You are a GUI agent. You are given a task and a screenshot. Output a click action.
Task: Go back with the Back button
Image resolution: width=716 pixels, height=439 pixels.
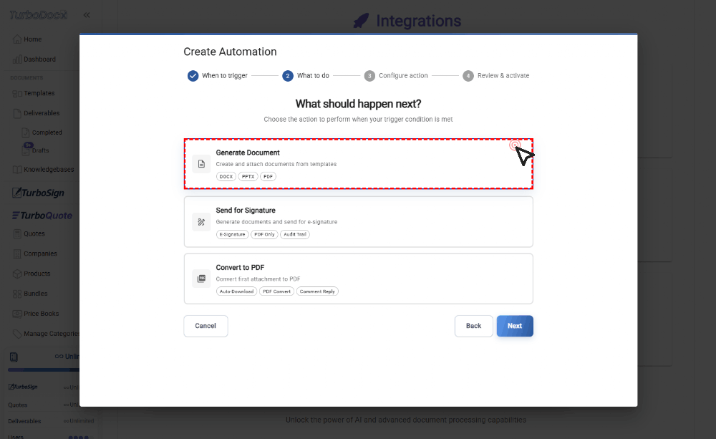[473, 326]
